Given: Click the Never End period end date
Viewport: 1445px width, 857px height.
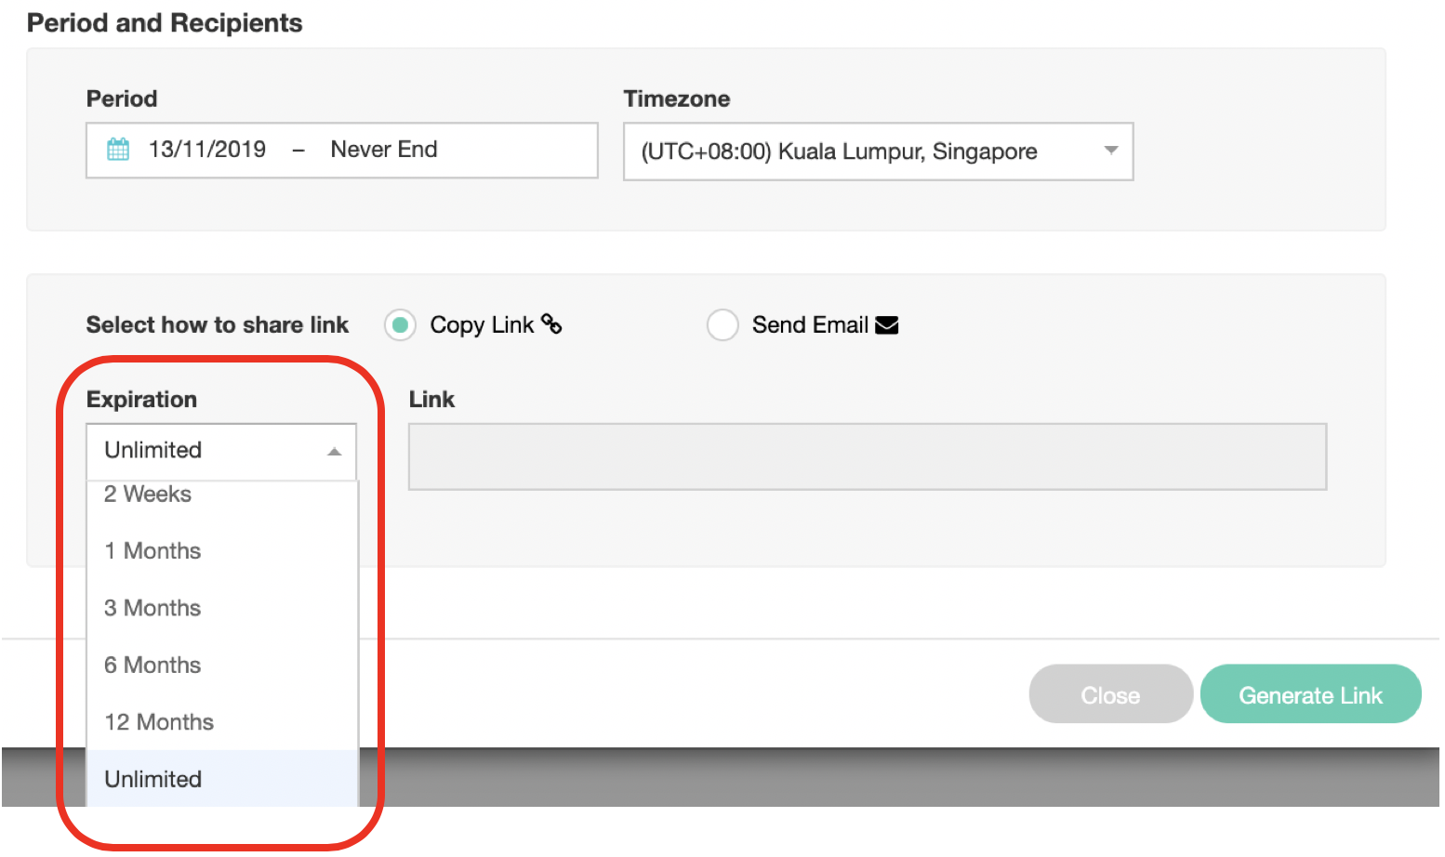Looking at the screenshot, I should (x=384, y=150).
